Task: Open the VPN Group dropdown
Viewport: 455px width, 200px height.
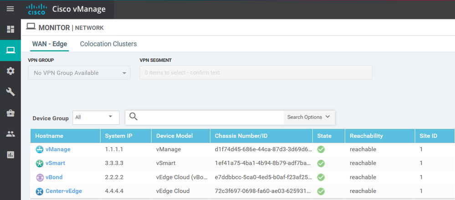Action: click(x=79, y=73)
